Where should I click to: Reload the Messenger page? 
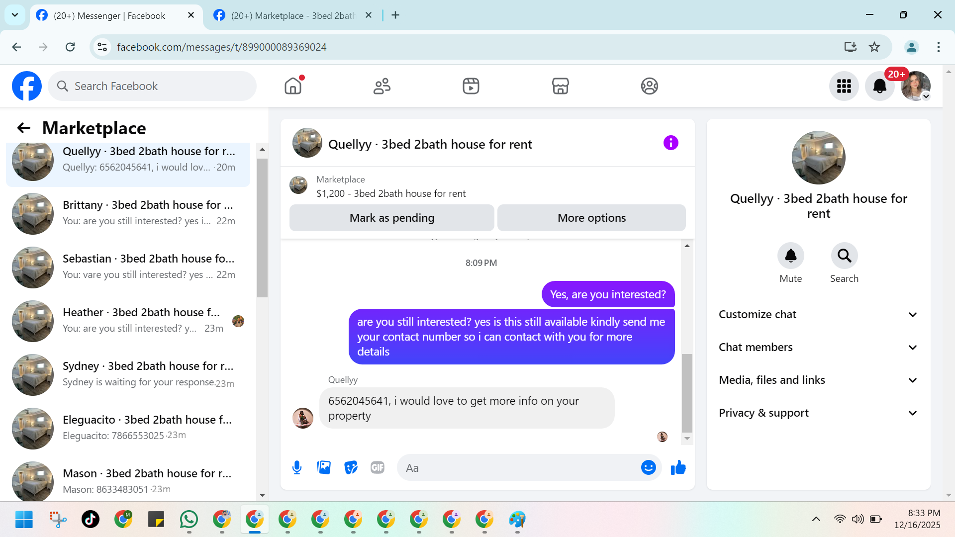70,47
